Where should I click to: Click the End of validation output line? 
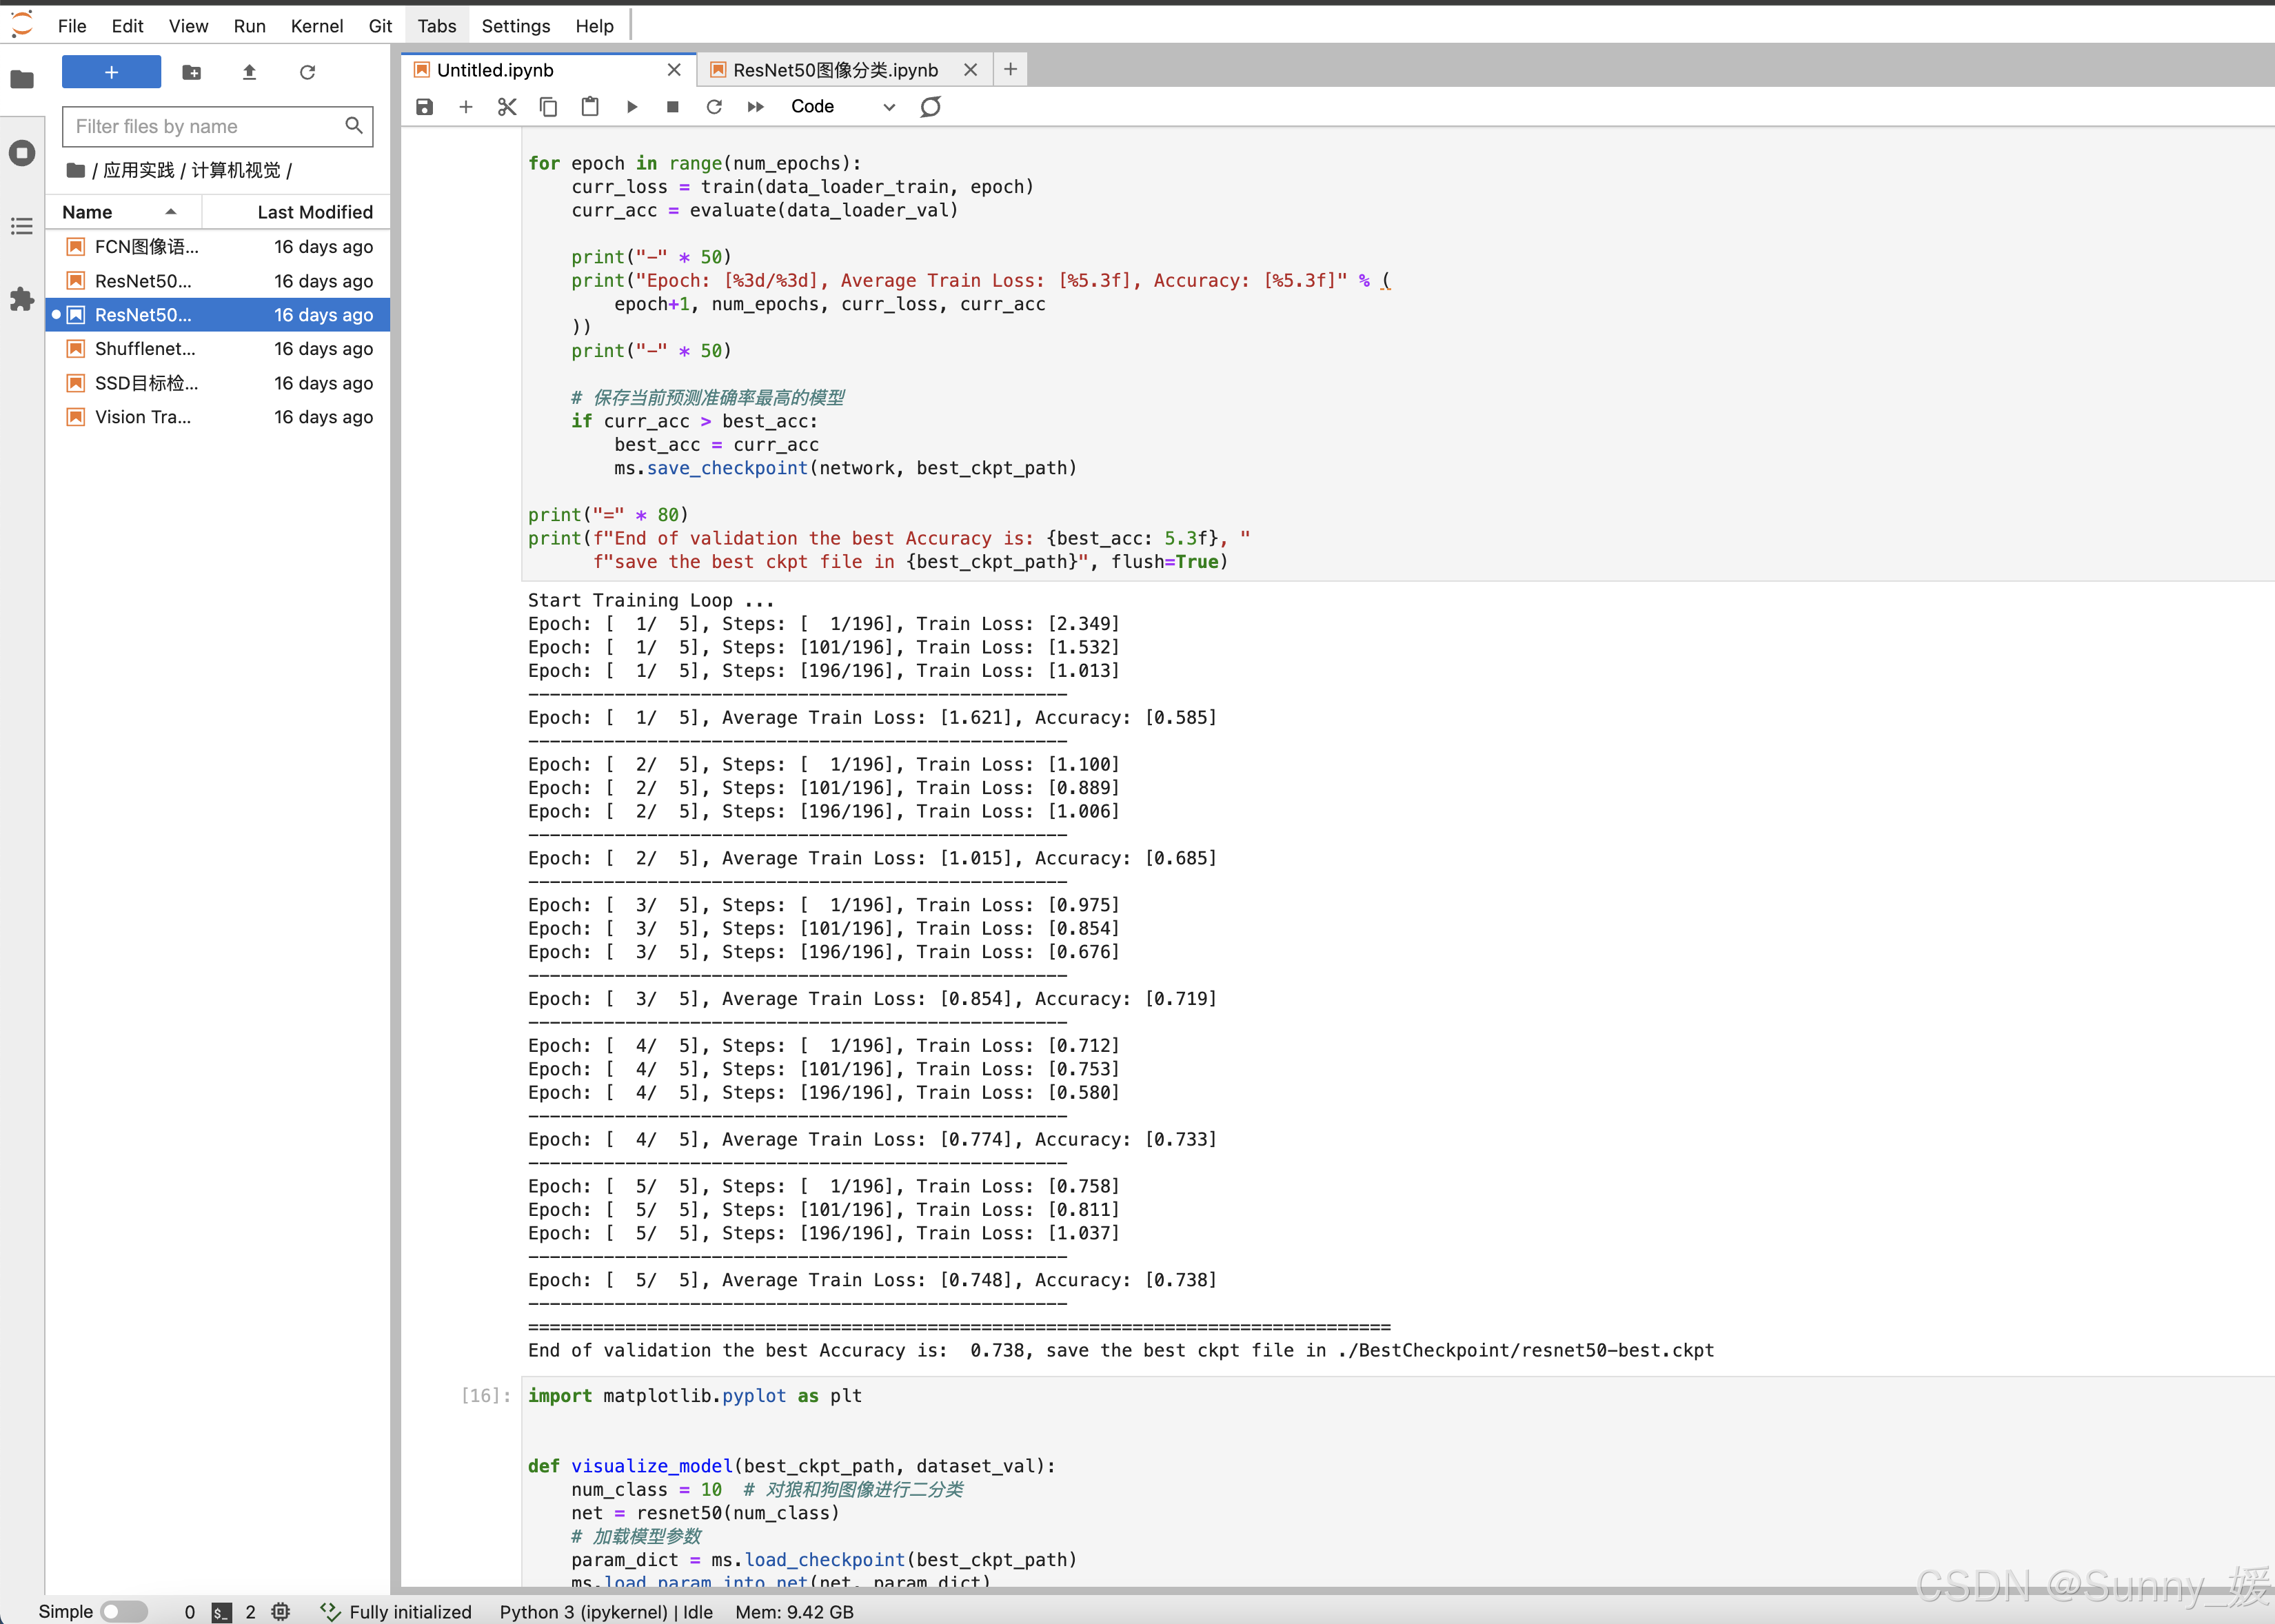pyautogui.click(x=1121, y=1350)
